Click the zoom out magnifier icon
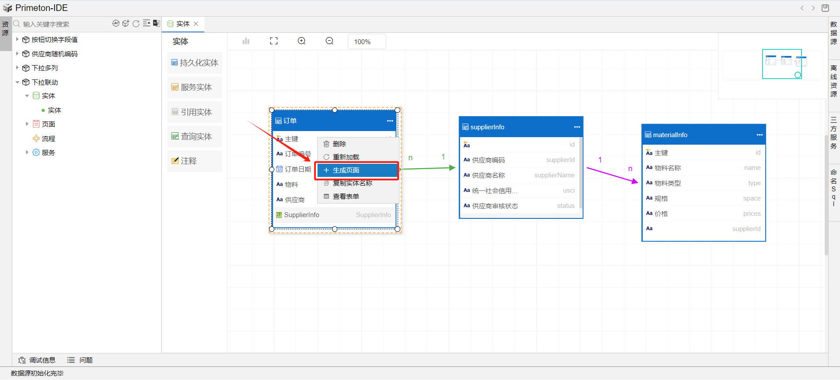840x380 pixels. (329, 41)
